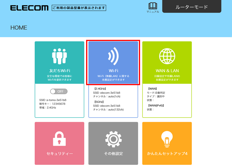Open the その他設定 gear tile
The height and width of the screenshot is (168, 232).
coord(113,143)
